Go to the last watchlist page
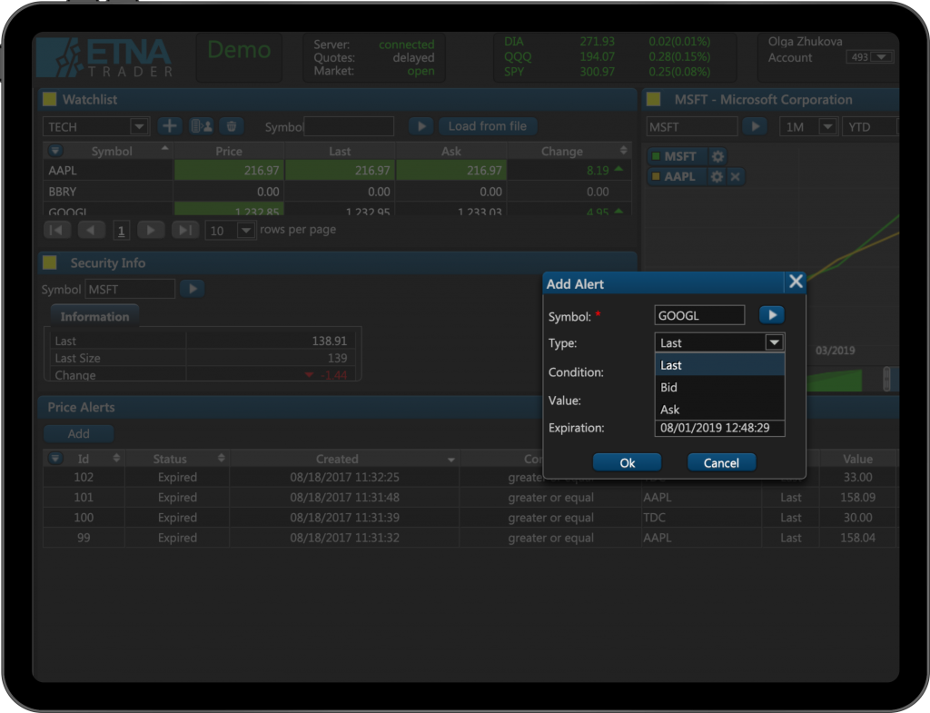 point(185,230)
